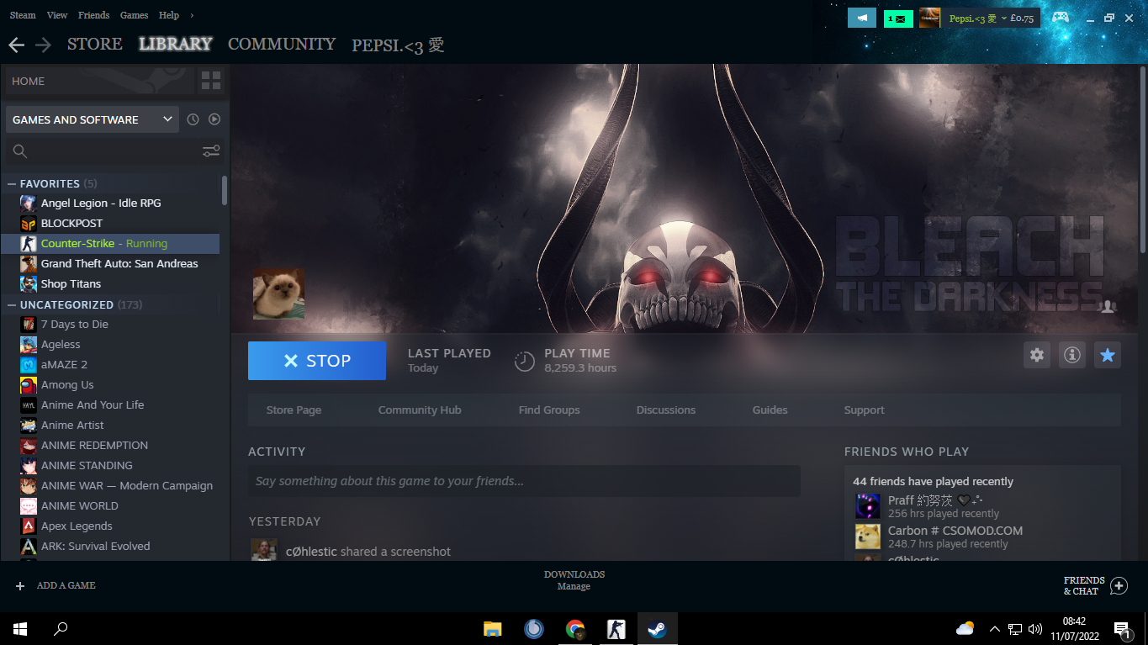
Task: Click the 7 Days to Die icon
Action: pyautogui.click(x=29, y=324)
